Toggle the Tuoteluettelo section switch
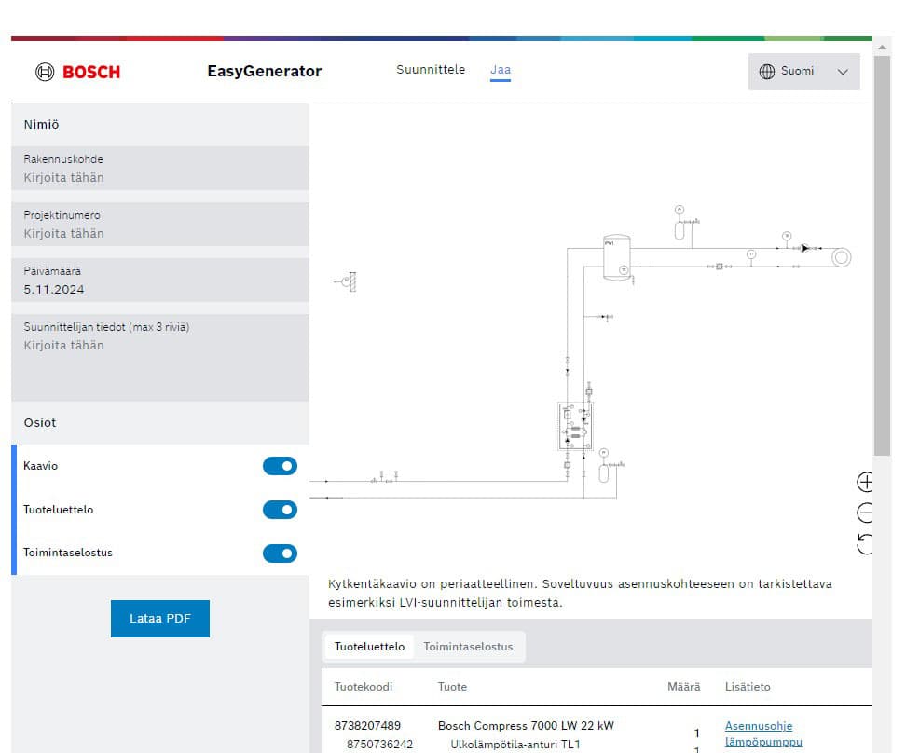 pos(280,510)
